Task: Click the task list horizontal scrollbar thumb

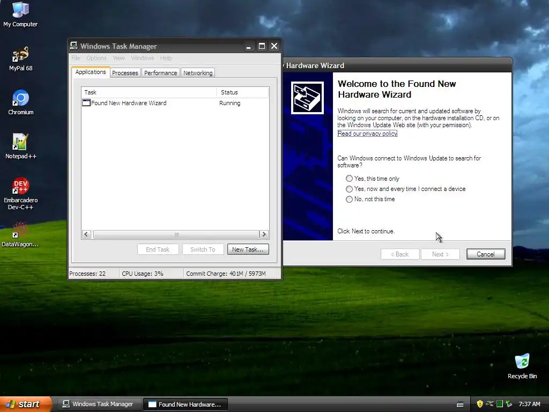Action: pyautogui.click(x=176, y=234)
